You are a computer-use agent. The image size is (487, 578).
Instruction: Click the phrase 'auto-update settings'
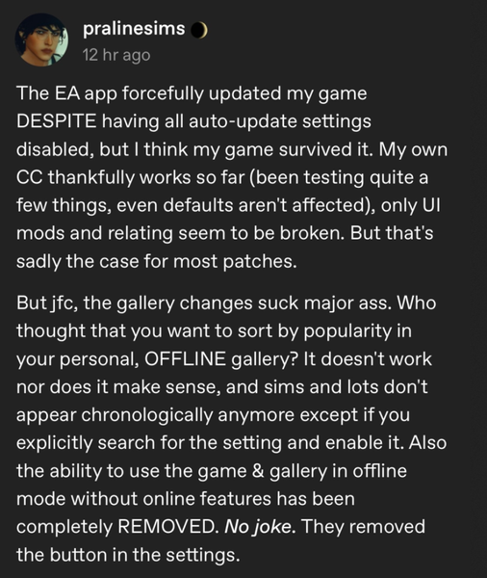click(x=280, y=121)
